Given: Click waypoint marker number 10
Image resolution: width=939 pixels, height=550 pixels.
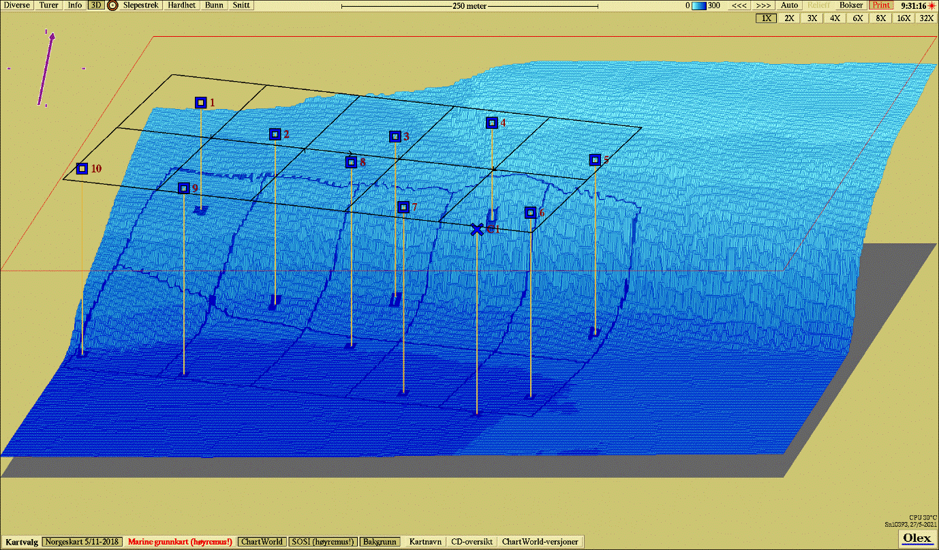Looking at the screenshot, I should pos(82,168).
